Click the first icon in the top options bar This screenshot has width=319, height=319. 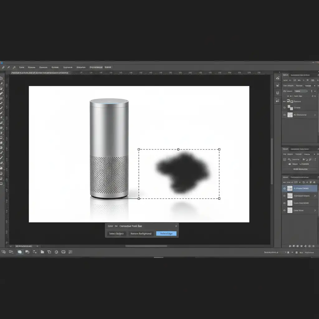coord(3,67)
